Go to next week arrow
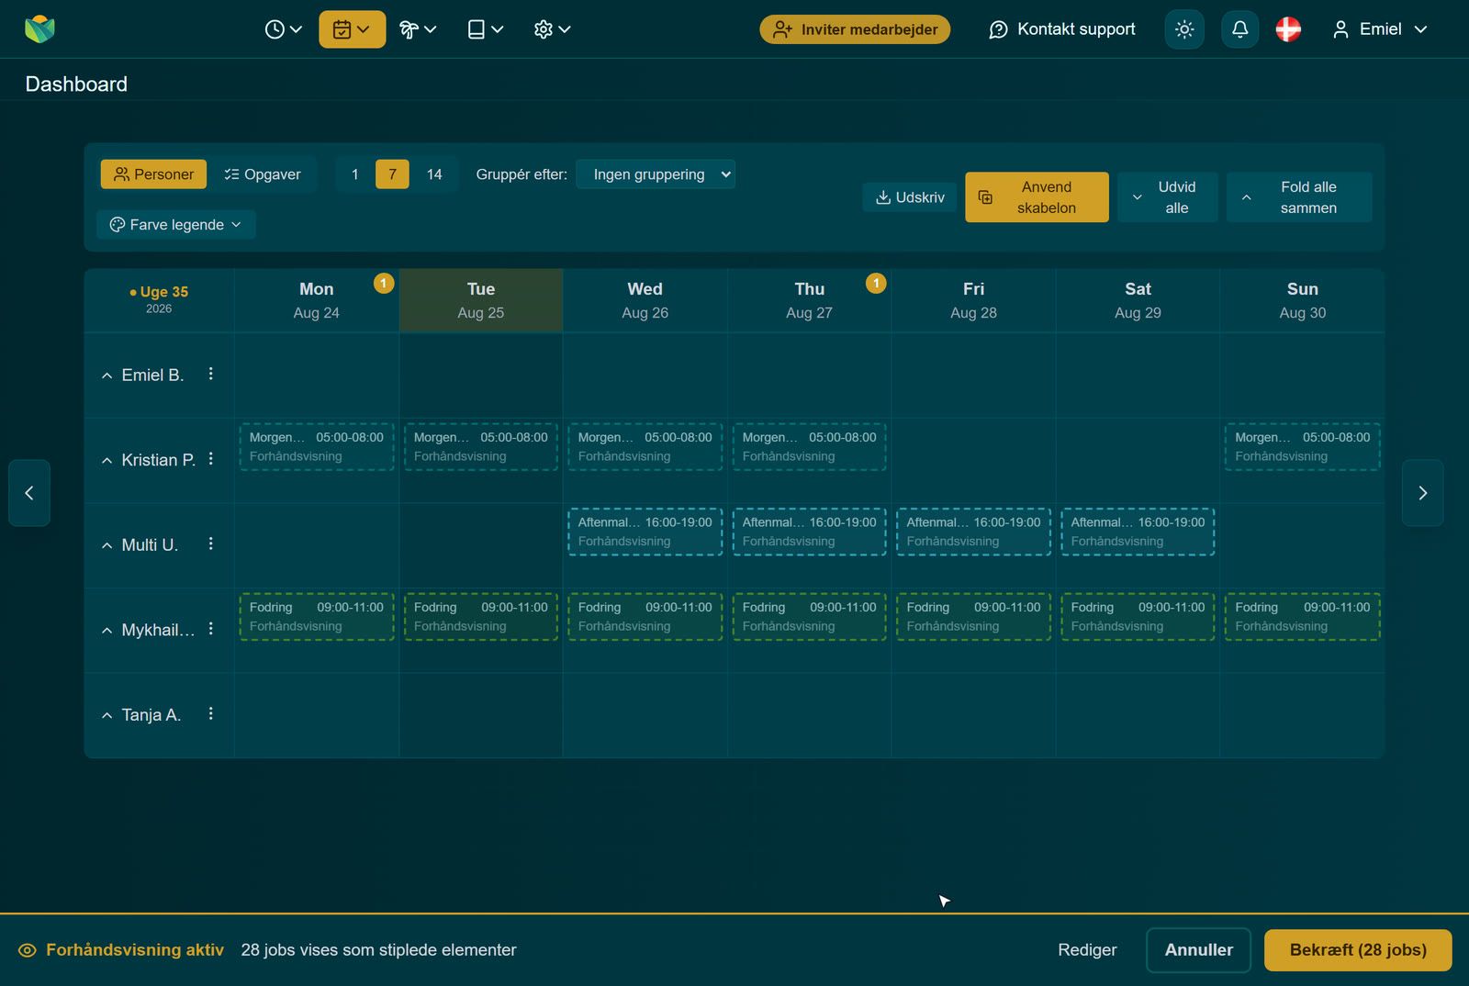 tap(1423, 493)
